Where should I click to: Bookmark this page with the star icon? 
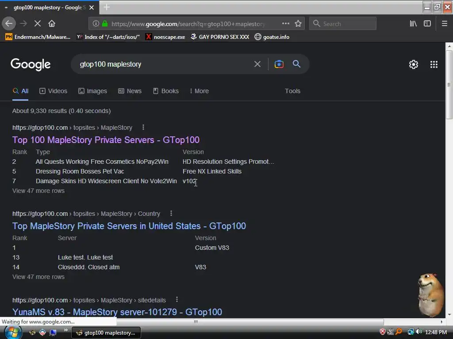(x=298, y=24)
